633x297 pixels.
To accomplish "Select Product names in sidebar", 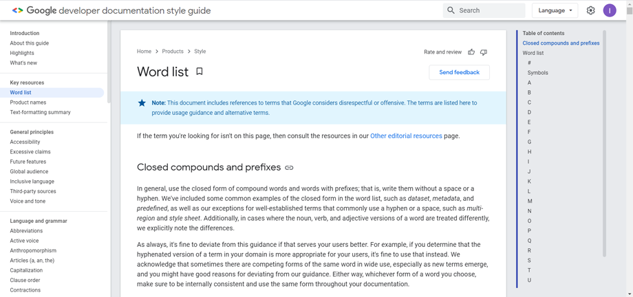I will 28,102.
